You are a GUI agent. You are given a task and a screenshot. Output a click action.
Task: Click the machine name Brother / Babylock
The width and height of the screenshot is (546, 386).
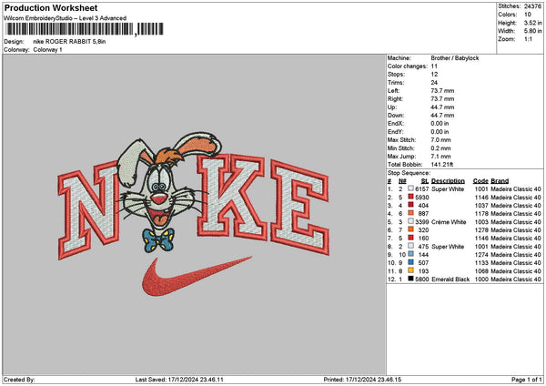click(455, 58)
